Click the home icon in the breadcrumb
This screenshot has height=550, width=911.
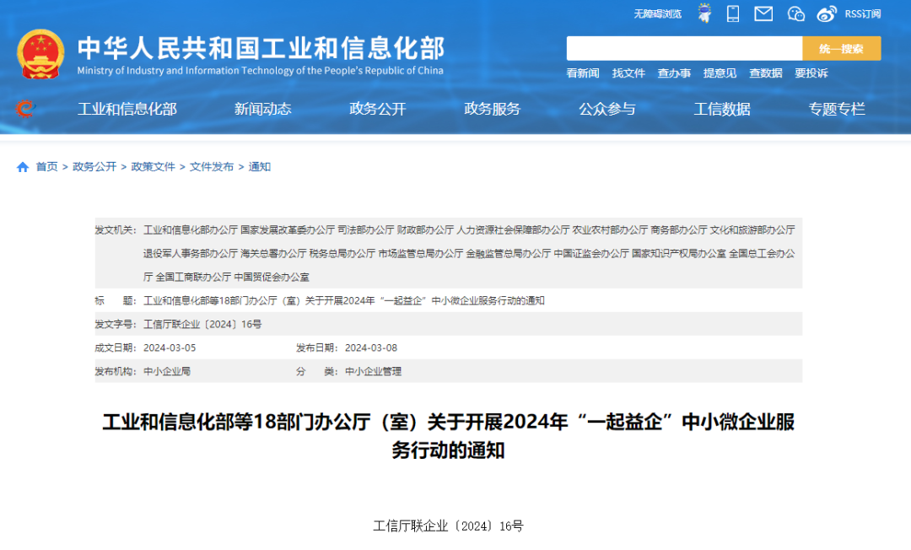click(x=22, y=166)
